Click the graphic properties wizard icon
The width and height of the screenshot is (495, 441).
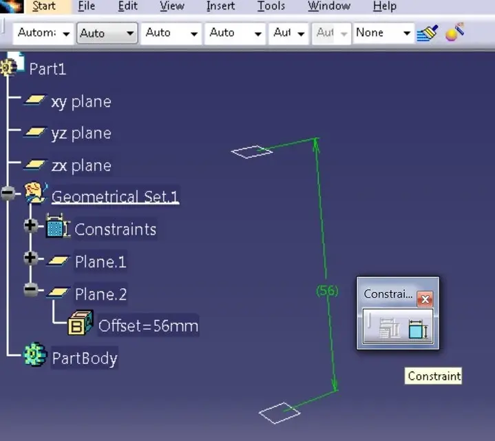[454, 32]
